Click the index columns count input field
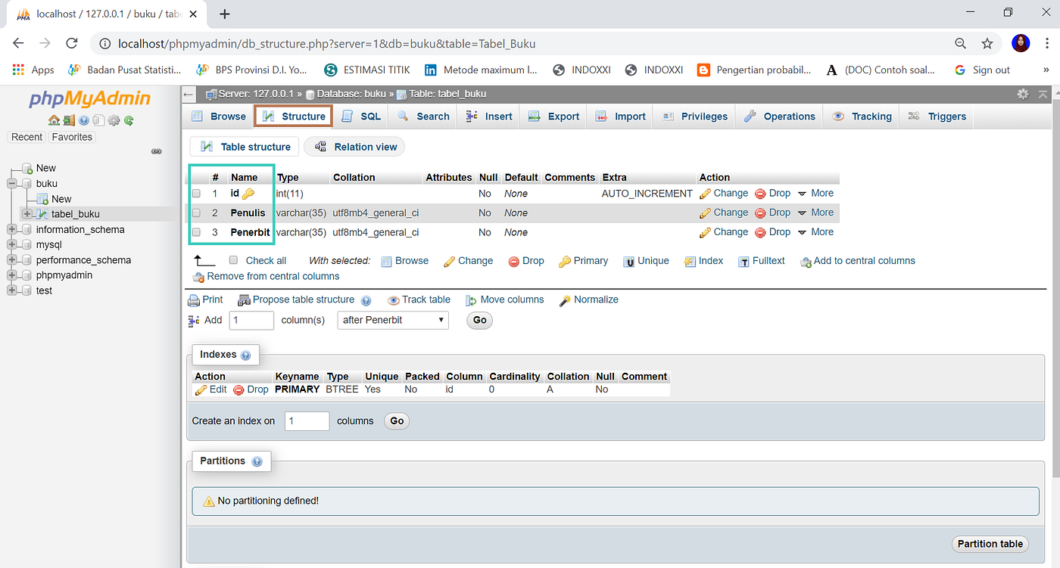Viewport: 1060px width, 568px height. [x=306, y=421]
